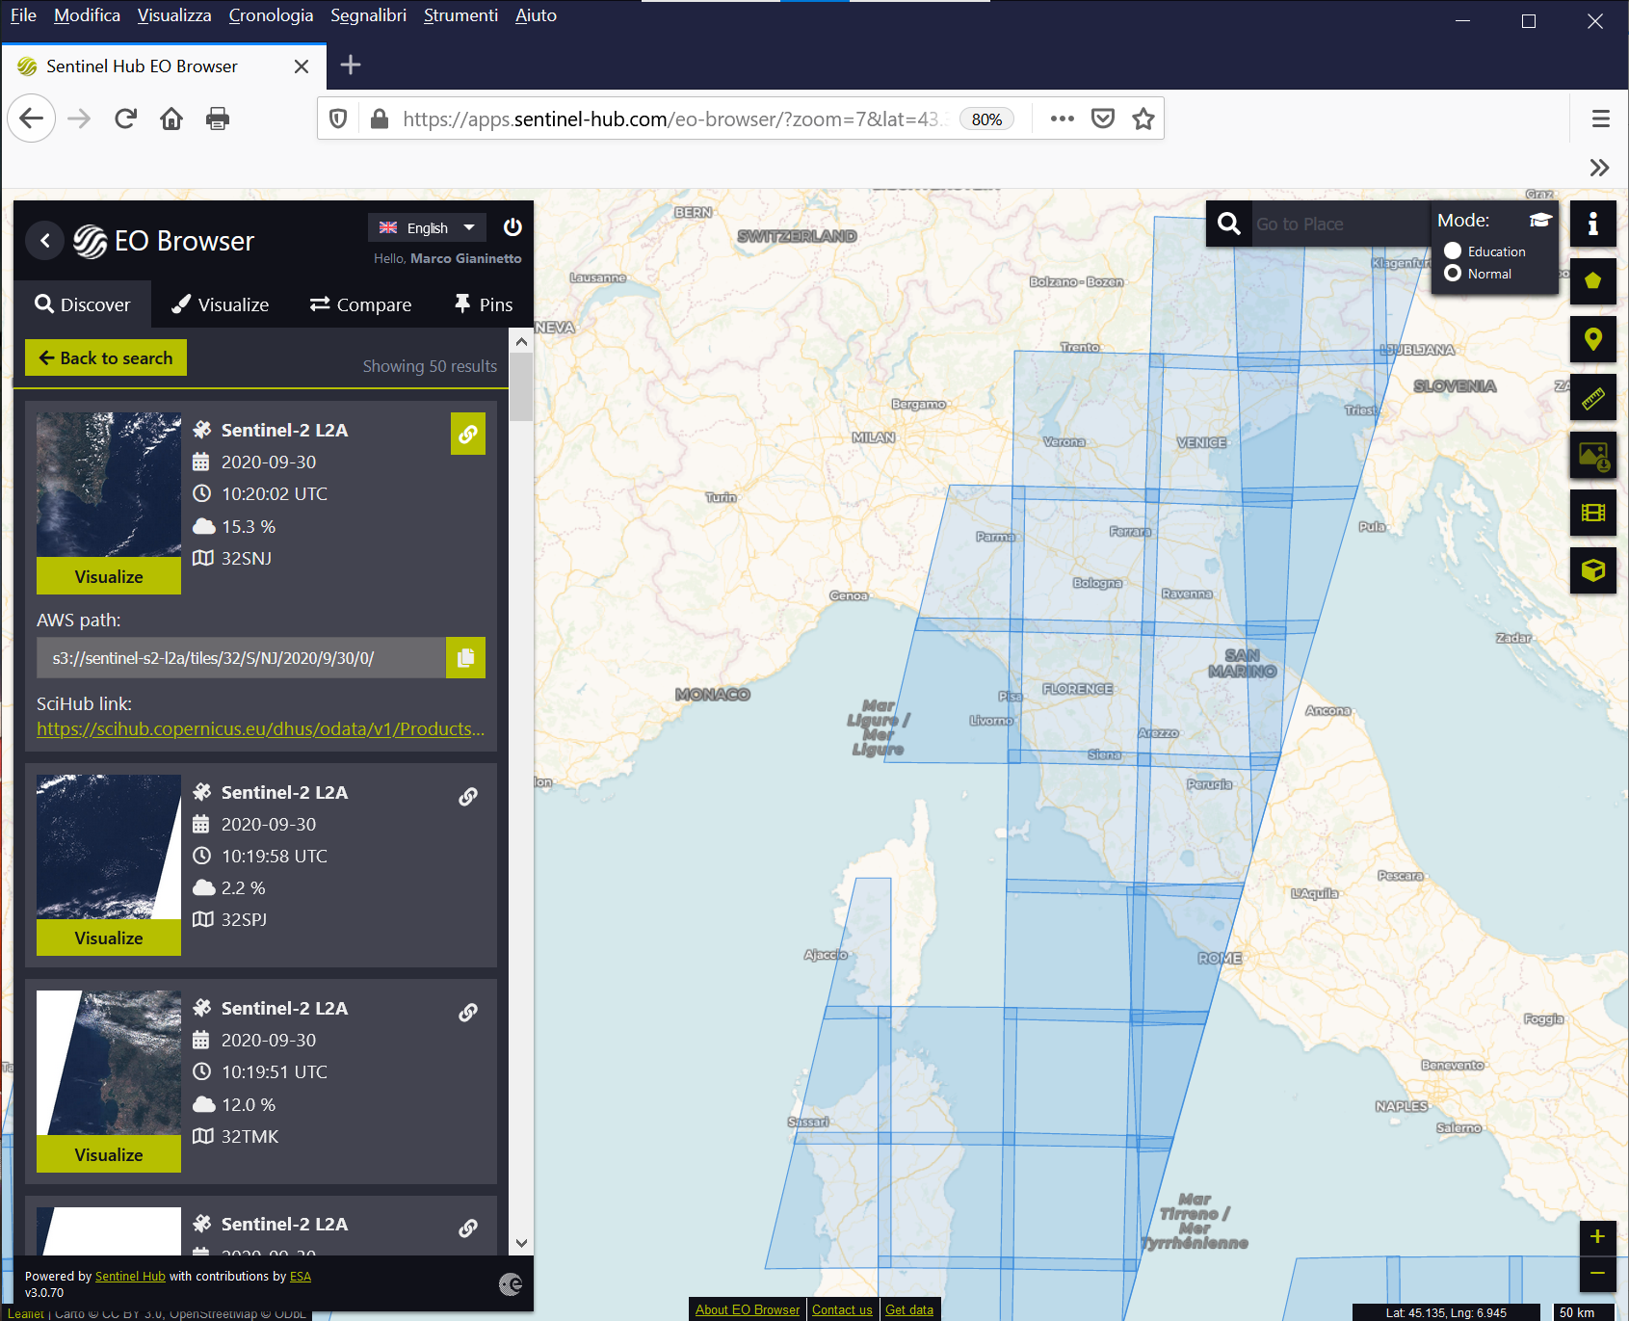The width and height of the screenshot is (1629, 1321).
Task: Open the About EO Browser link
Action: tap(748, 1309)
